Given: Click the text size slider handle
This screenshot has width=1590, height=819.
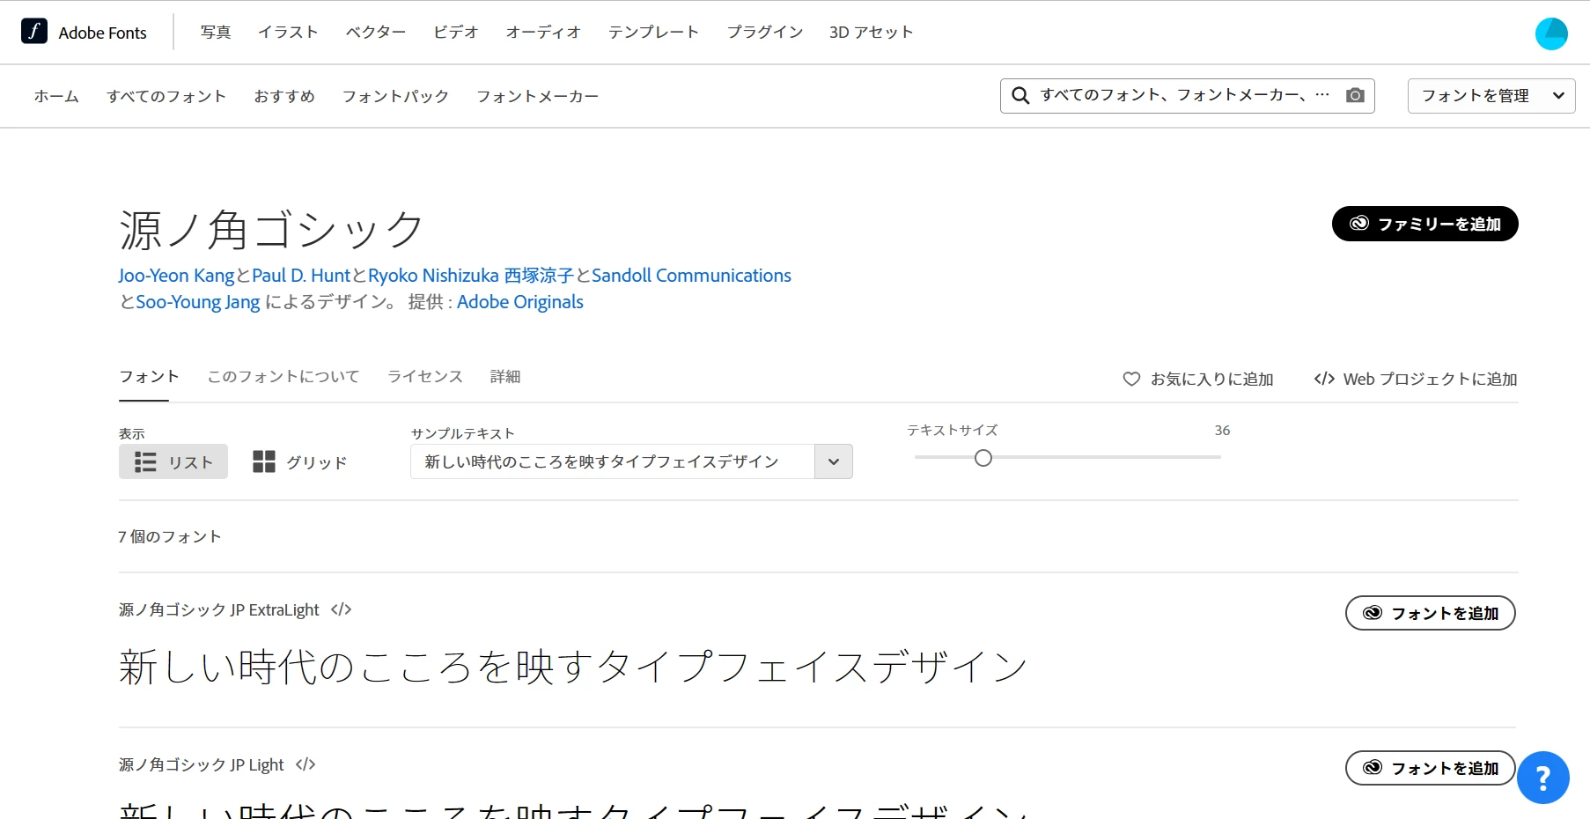Looking at the screenshot, I should 983,458.
